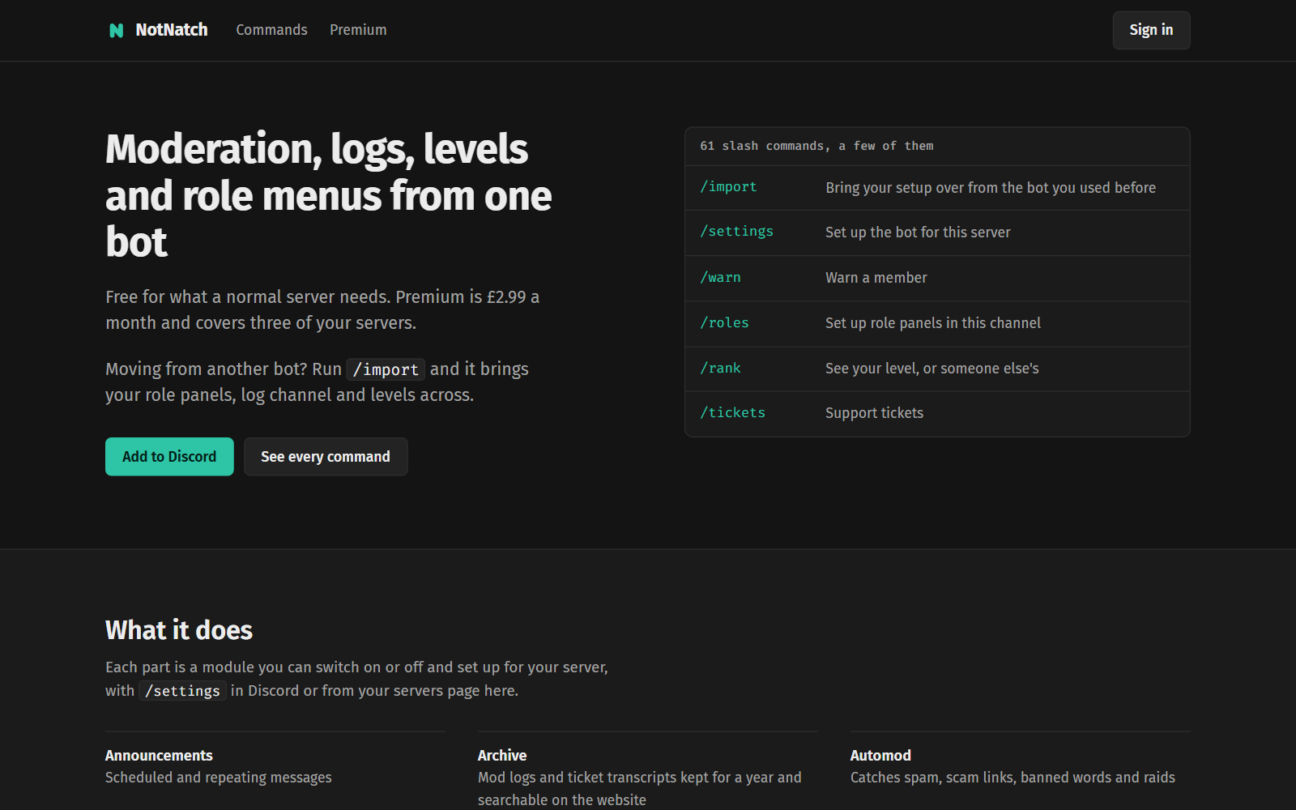This screenshot has width=1296, height=810.
Task: Click the Add to Discord button
Action: (169, 457)
